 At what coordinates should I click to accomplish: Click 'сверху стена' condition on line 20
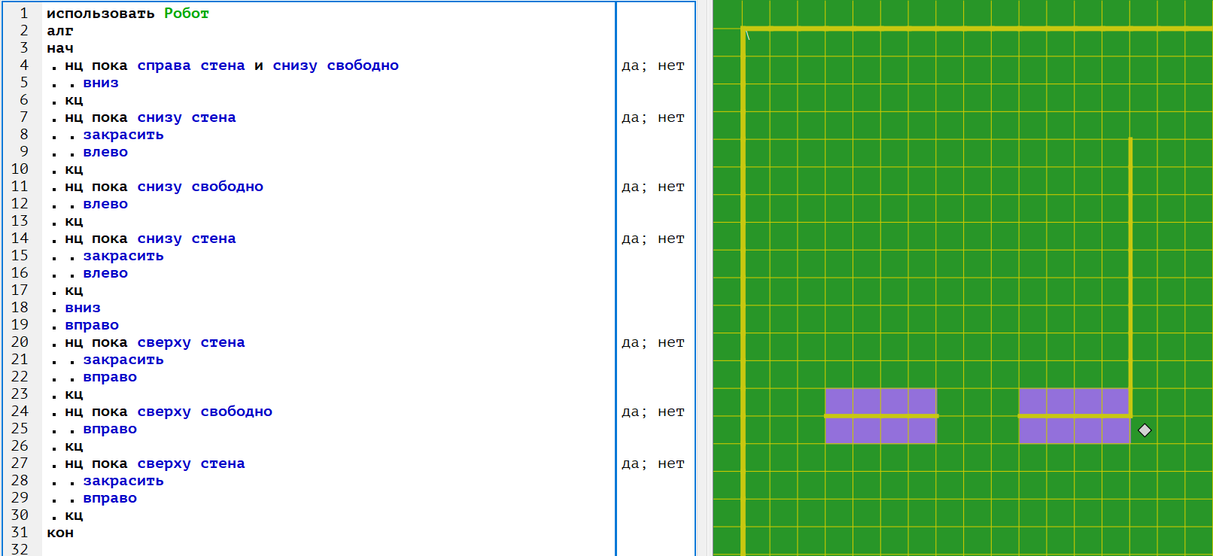click(190, 342)
